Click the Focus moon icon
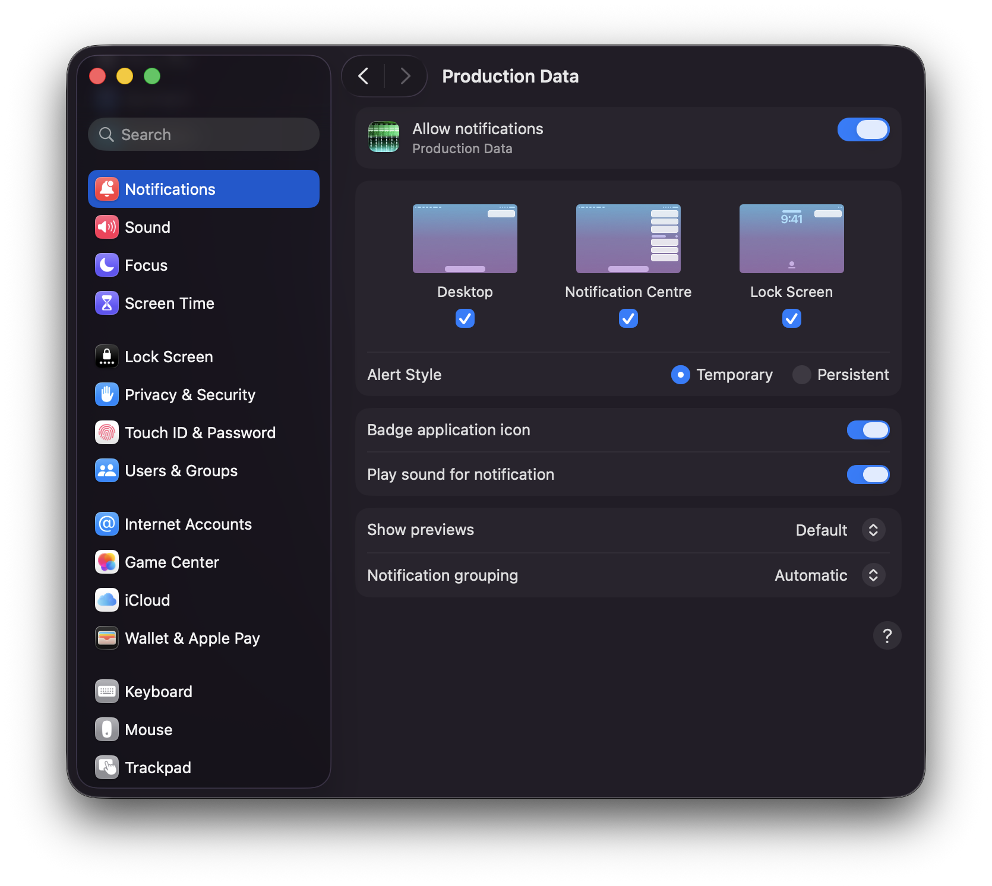 click(x=107, y=265)
